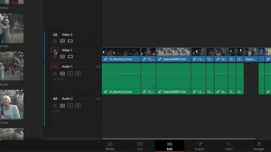
Task: Lock the Audio 2 track
Action: [55, 106]
